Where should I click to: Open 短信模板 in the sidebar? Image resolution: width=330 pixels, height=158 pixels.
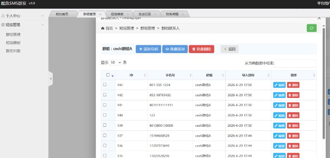13,43
